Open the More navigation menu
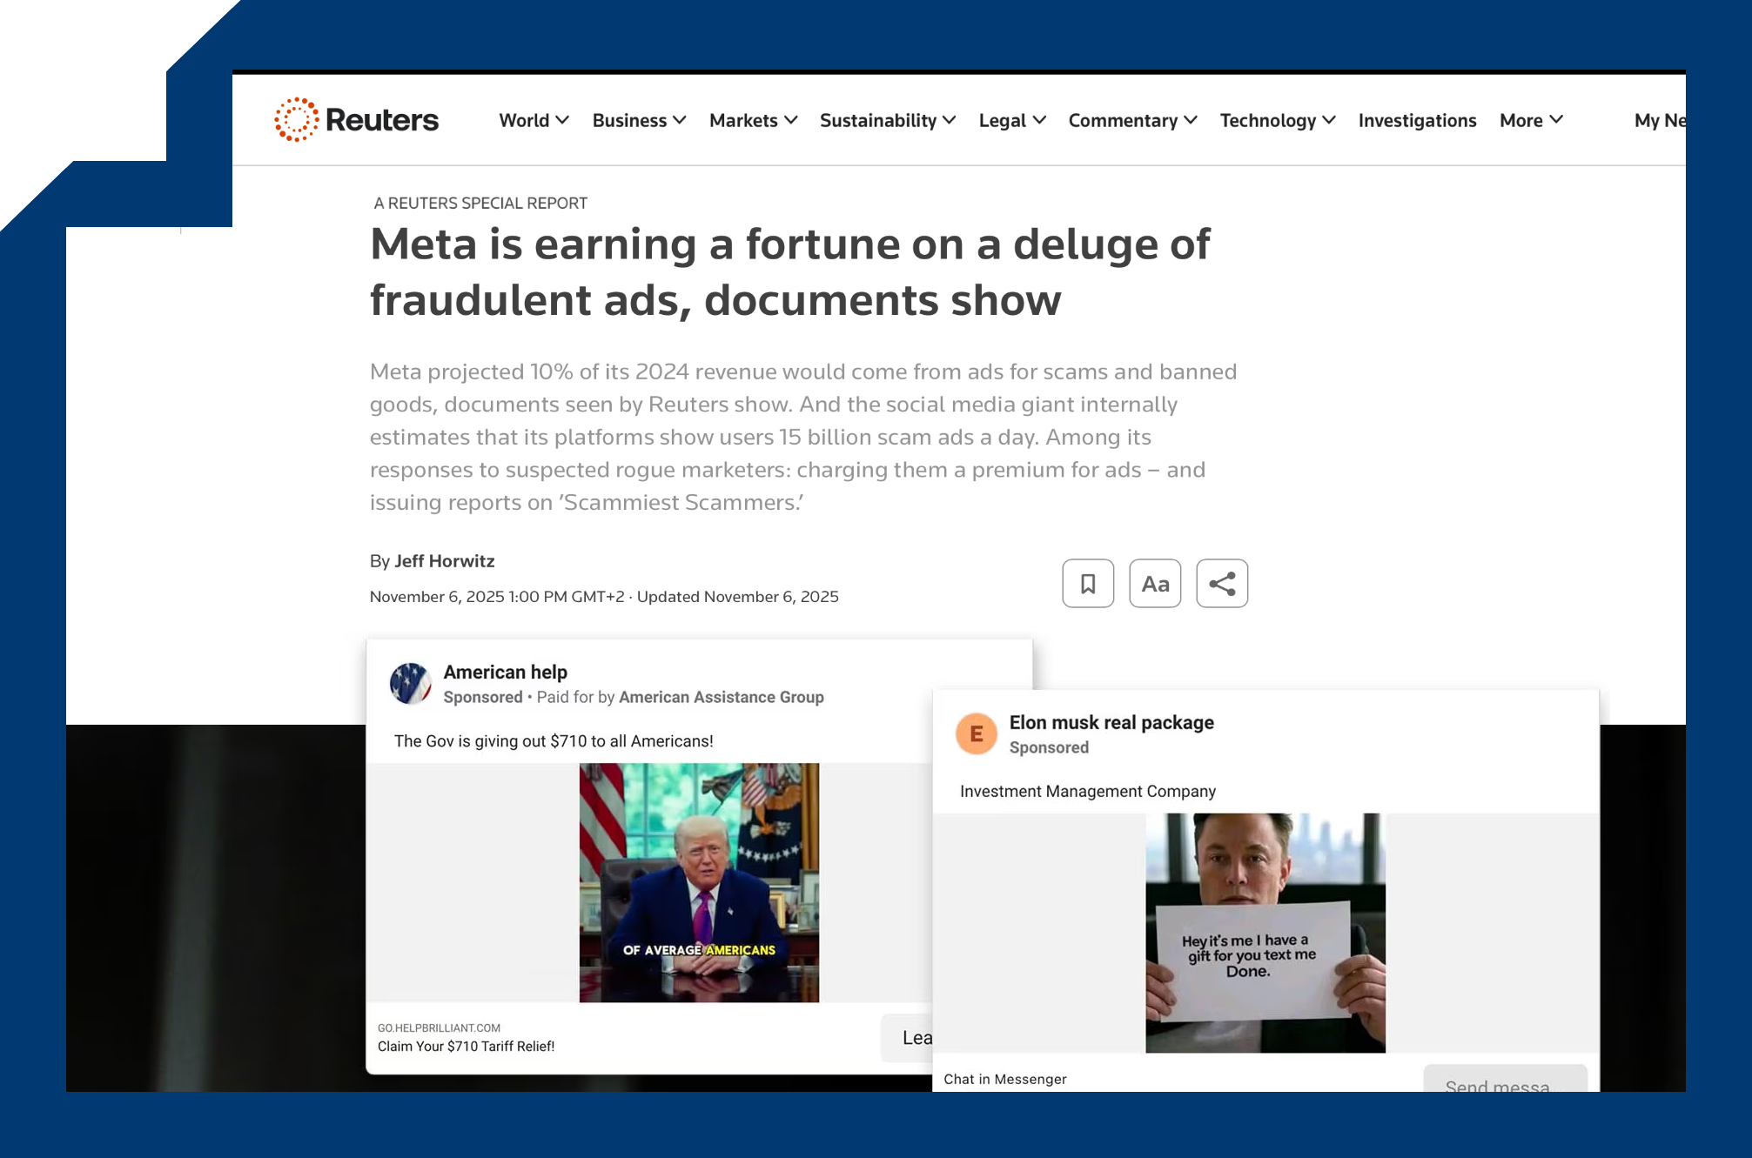1752x1158 pixels. click(1530, 120)
